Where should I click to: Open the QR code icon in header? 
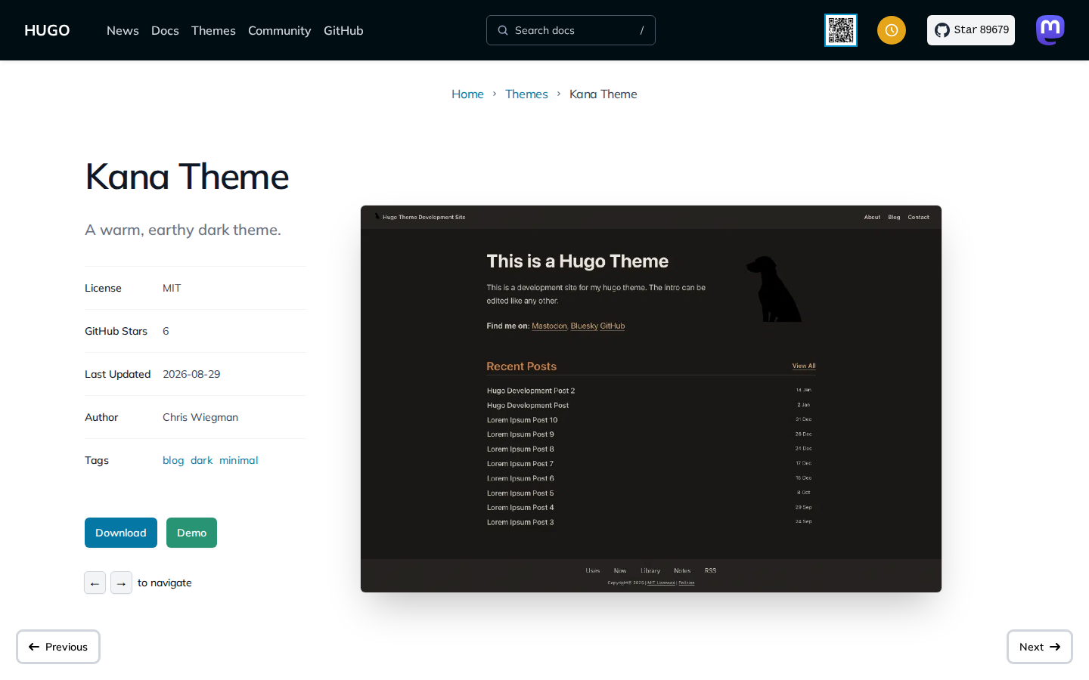coord(841,30)
